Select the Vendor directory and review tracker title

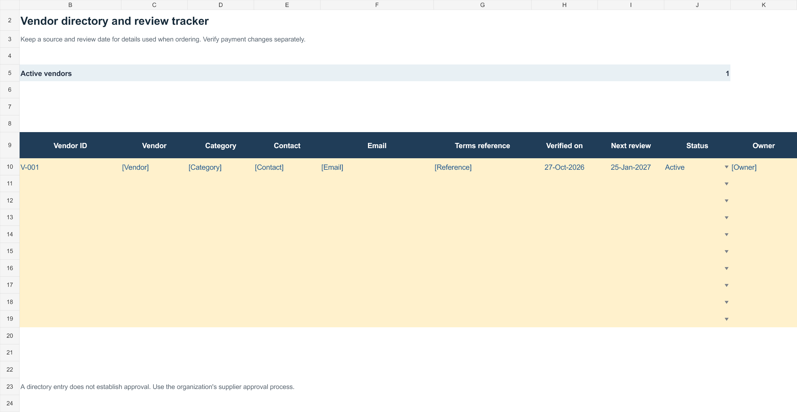click(x=114, y=21)
